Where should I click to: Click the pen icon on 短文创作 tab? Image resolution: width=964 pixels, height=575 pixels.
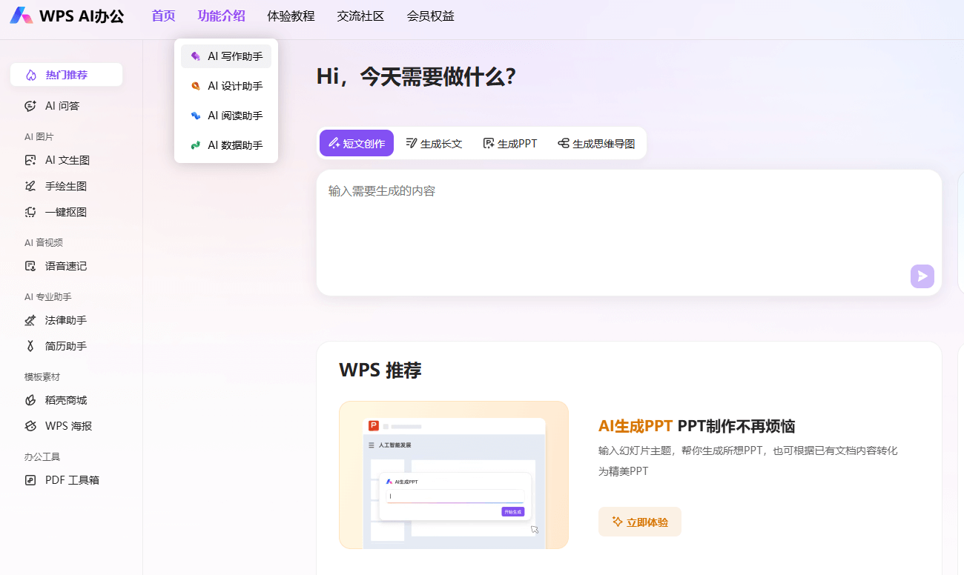[334, 144]
